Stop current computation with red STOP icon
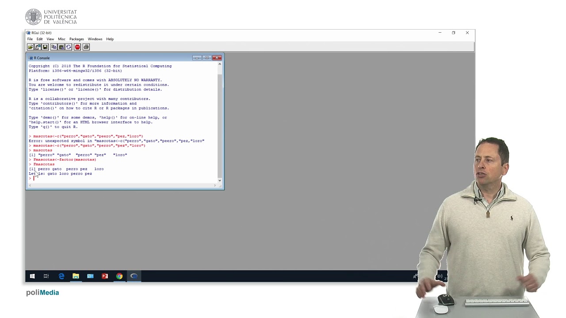This screenshot has width=566, height=318. 77,47
